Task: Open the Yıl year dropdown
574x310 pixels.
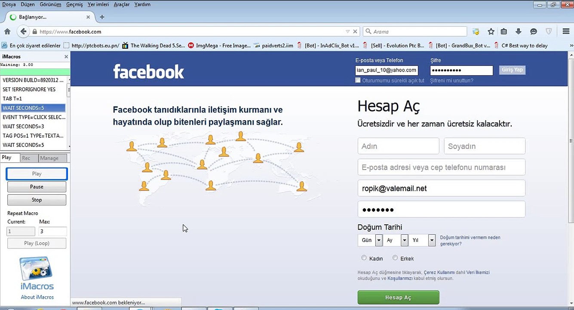Action: [x=422, y=240]
